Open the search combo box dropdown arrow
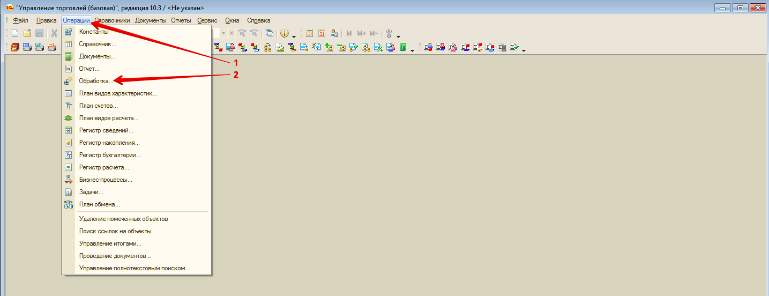Viewport: 769px width, 296px height. point(223,33)
